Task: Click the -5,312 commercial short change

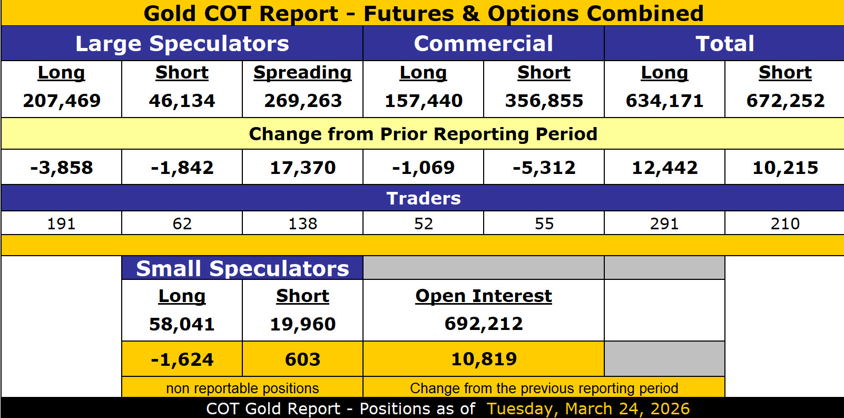Action: point(544,168)
